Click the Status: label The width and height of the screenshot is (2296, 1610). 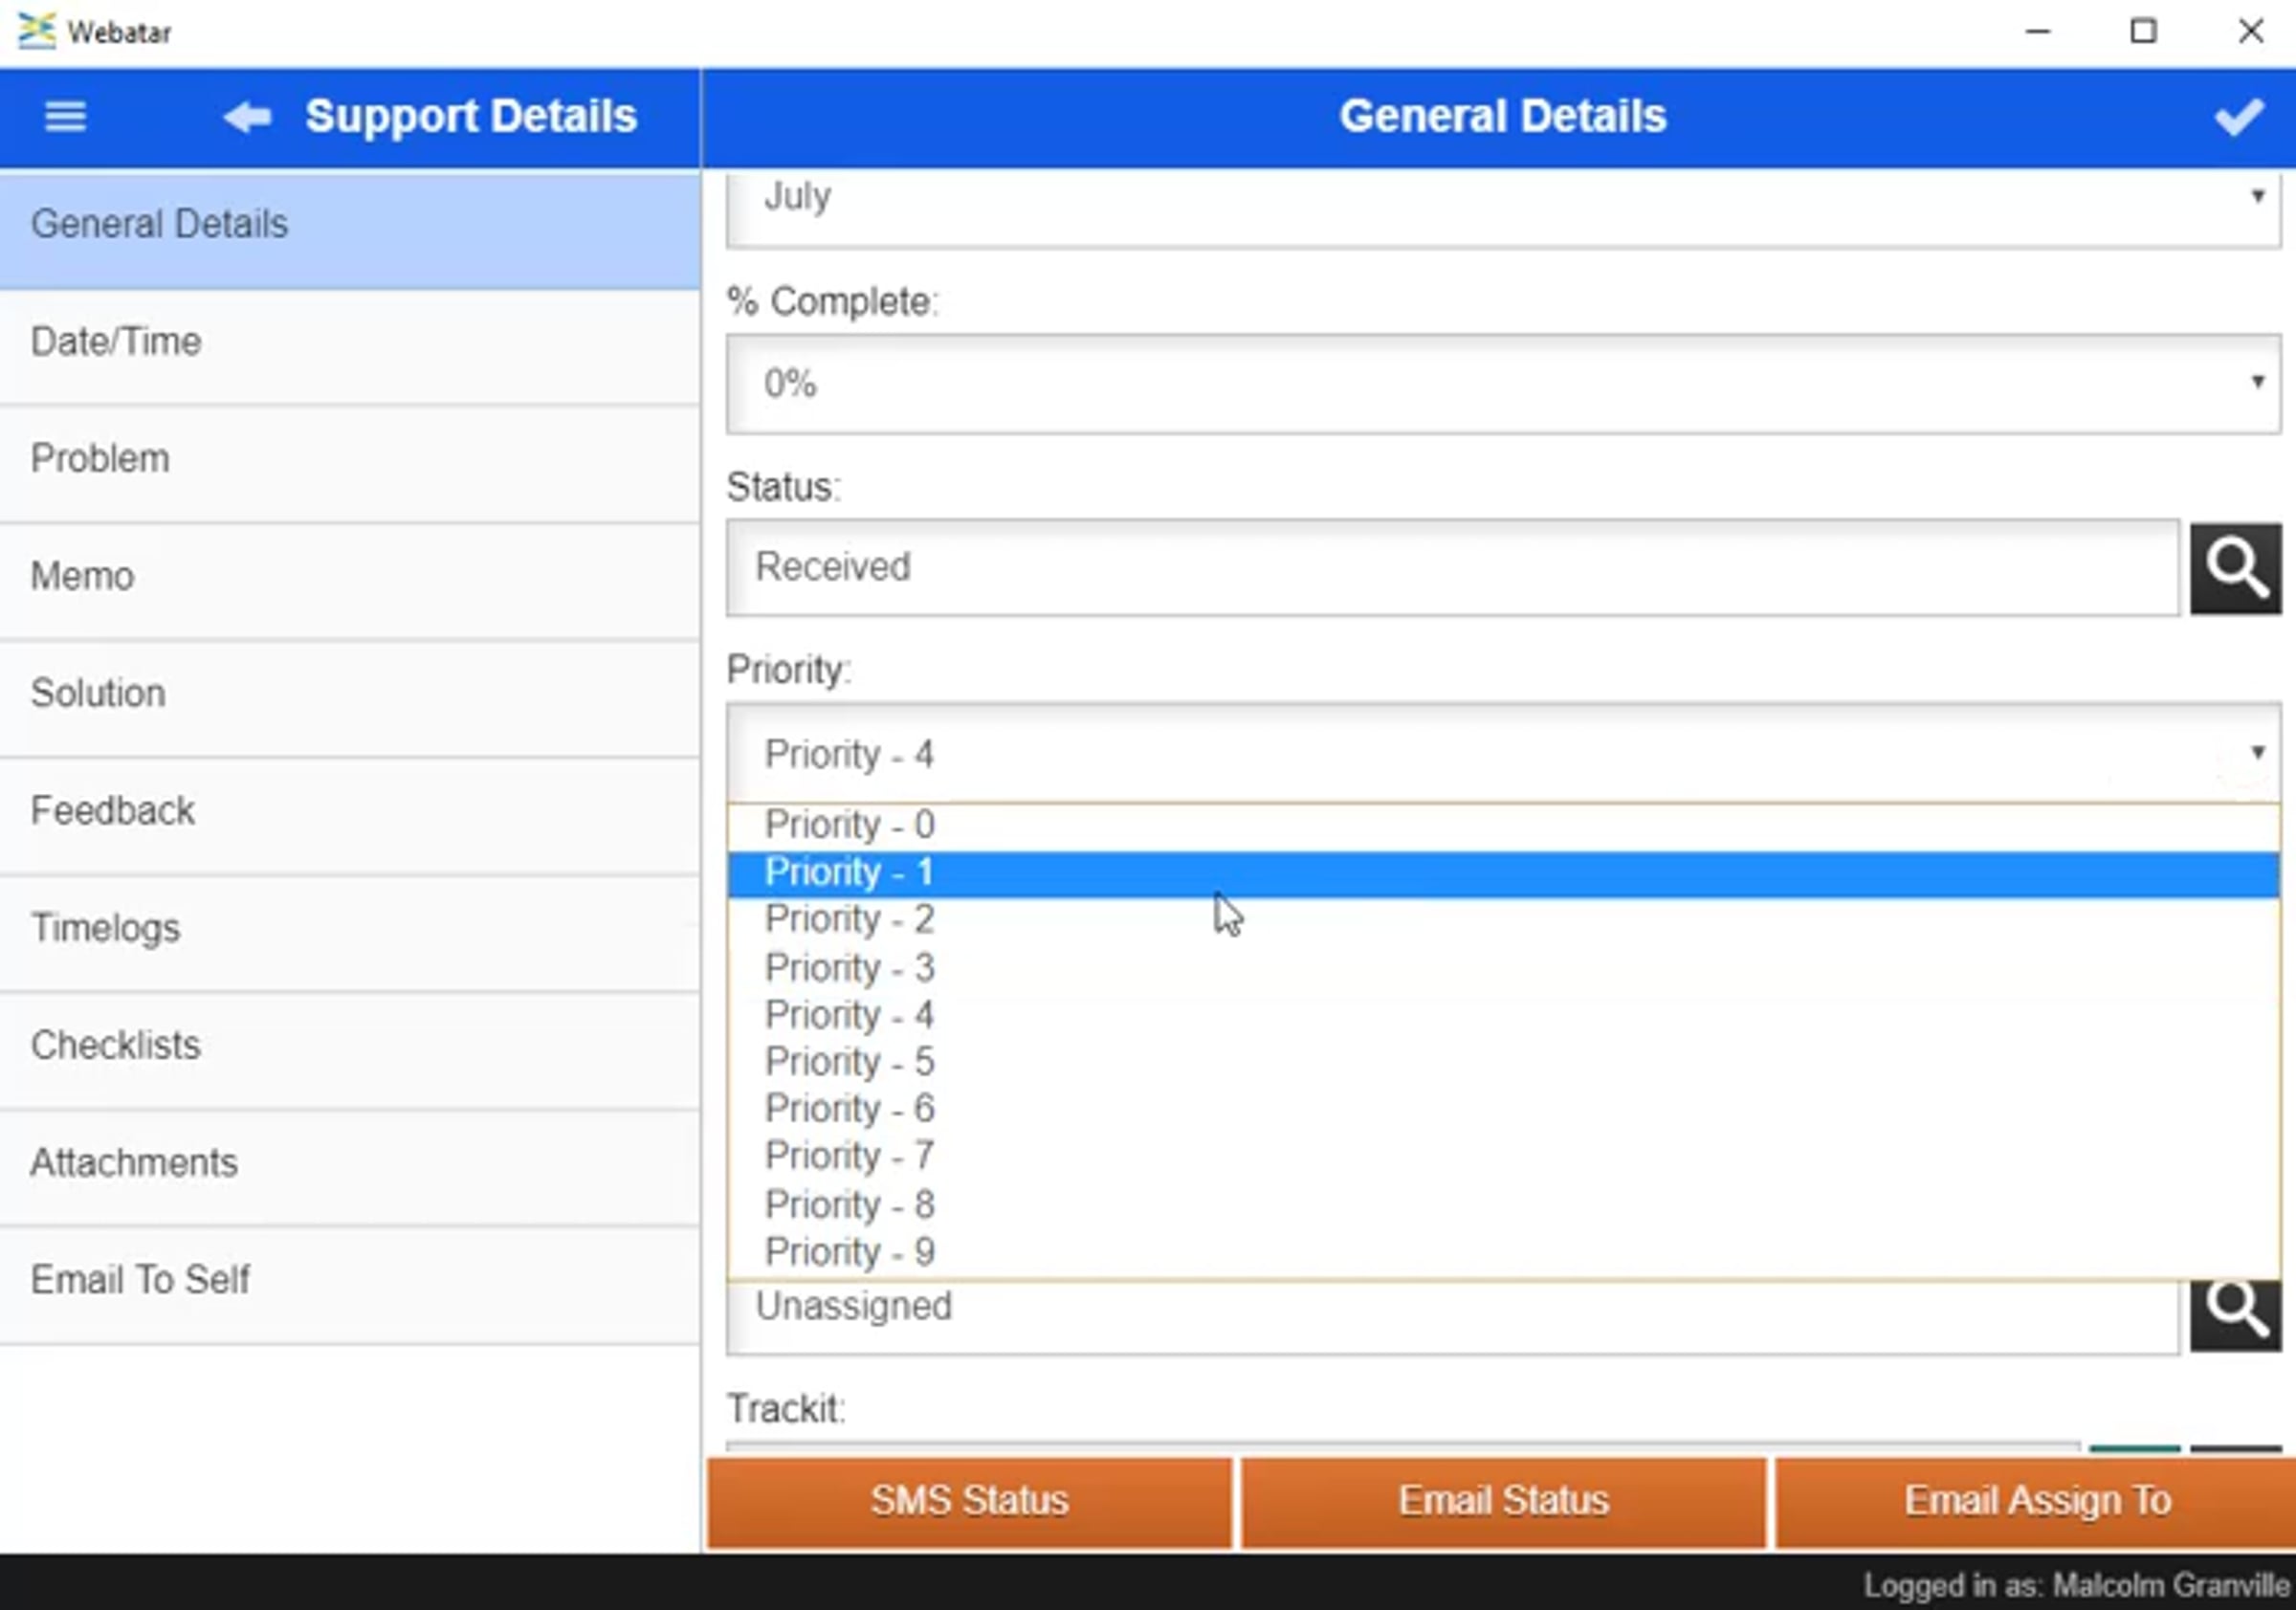tap(784, 487)
